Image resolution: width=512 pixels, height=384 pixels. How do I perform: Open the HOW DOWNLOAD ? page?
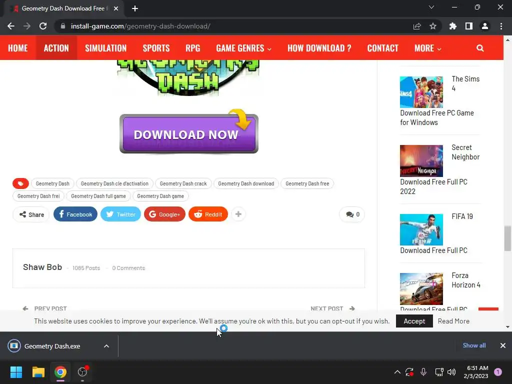tap(319, 48)
